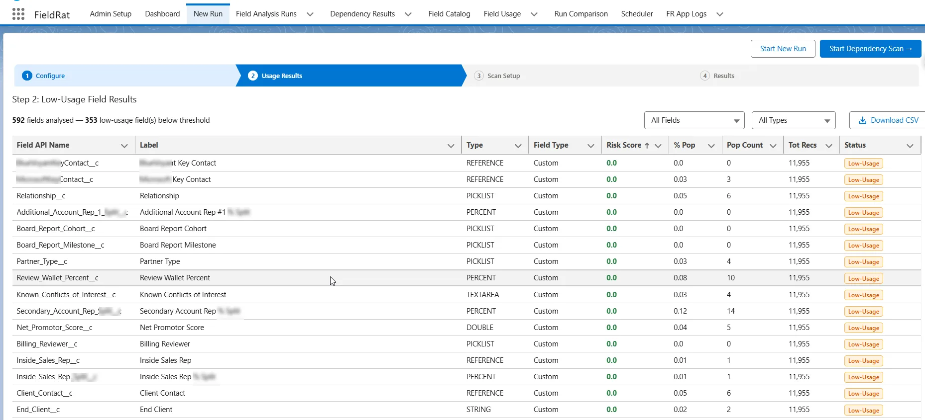Expand Dependency Results tab menu
Viewport: 925px width, 420px height.
[x=408, y=14]
